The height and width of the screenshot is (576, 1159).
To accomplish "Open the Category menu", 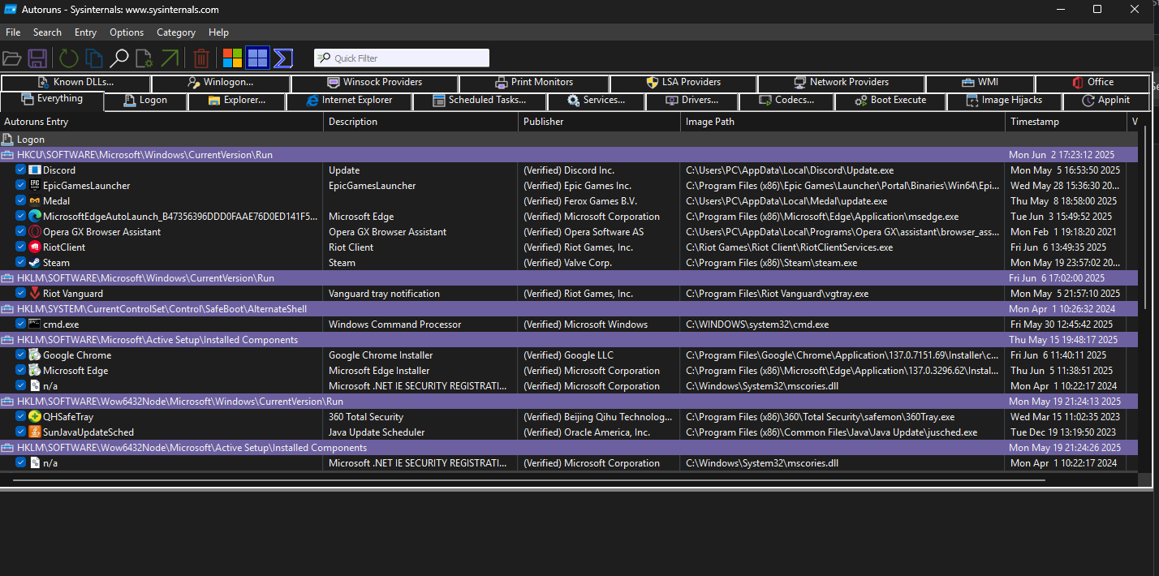I will pos(176,32).
